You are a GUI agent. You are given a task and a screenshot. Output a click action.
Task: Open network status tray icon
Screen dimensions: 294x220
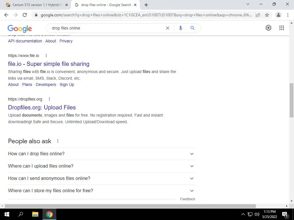point(250,214)
